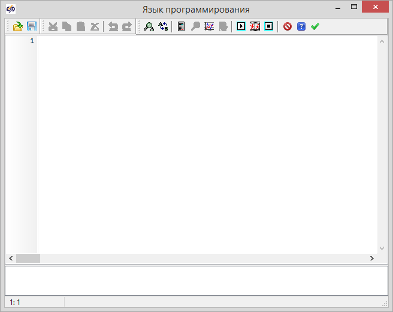Screen dimensions: 393x312
Task: Click the Save floppy disk icon
Action: tap(32, 26)
